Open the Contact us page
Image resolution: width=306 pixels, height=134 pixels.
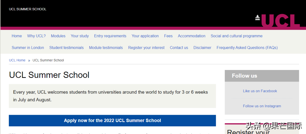179,48
